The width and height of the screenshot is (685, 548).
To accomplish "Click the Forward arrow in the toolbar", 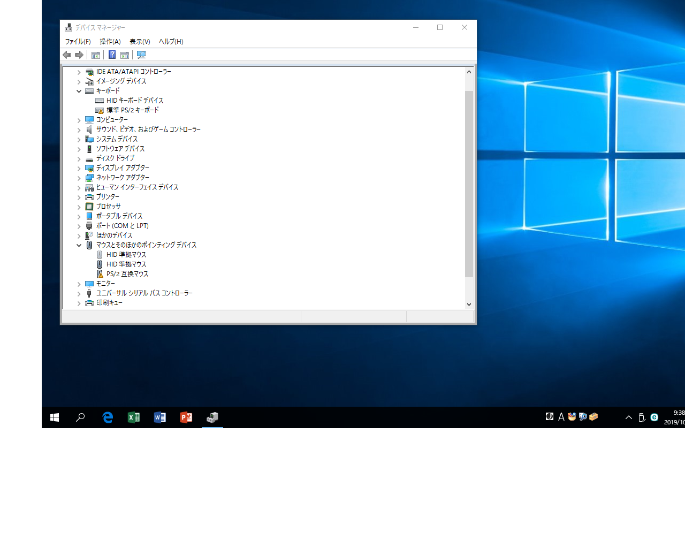I will (x=79, y=55).
